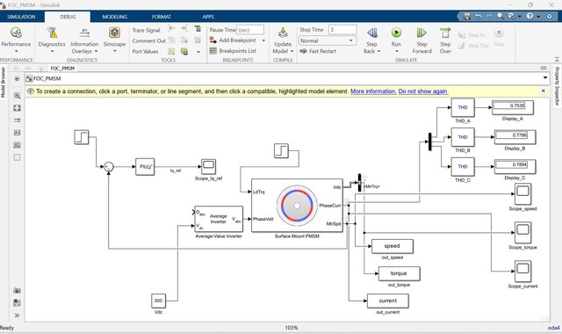The width and height of the screenshot is (562, 334).
Task: Open the Property Inspector side panel
Action: [x=557, y=86]
